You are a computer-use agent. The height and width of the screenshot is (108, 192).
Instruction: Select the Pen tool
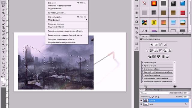tap(3, 49)
